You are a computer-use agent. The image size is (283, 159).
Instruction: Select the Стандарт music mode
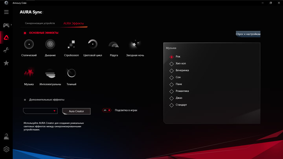[171, 105]
